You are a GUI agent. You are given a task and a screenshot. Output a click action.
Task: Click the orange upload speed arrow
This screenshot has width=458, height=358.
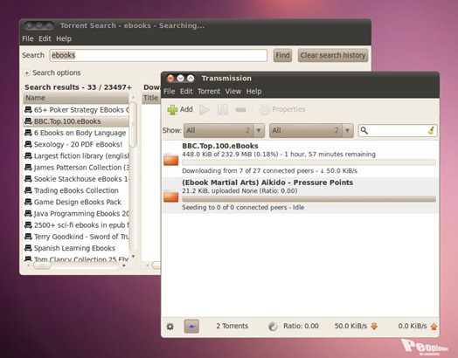tap(434, 327)
